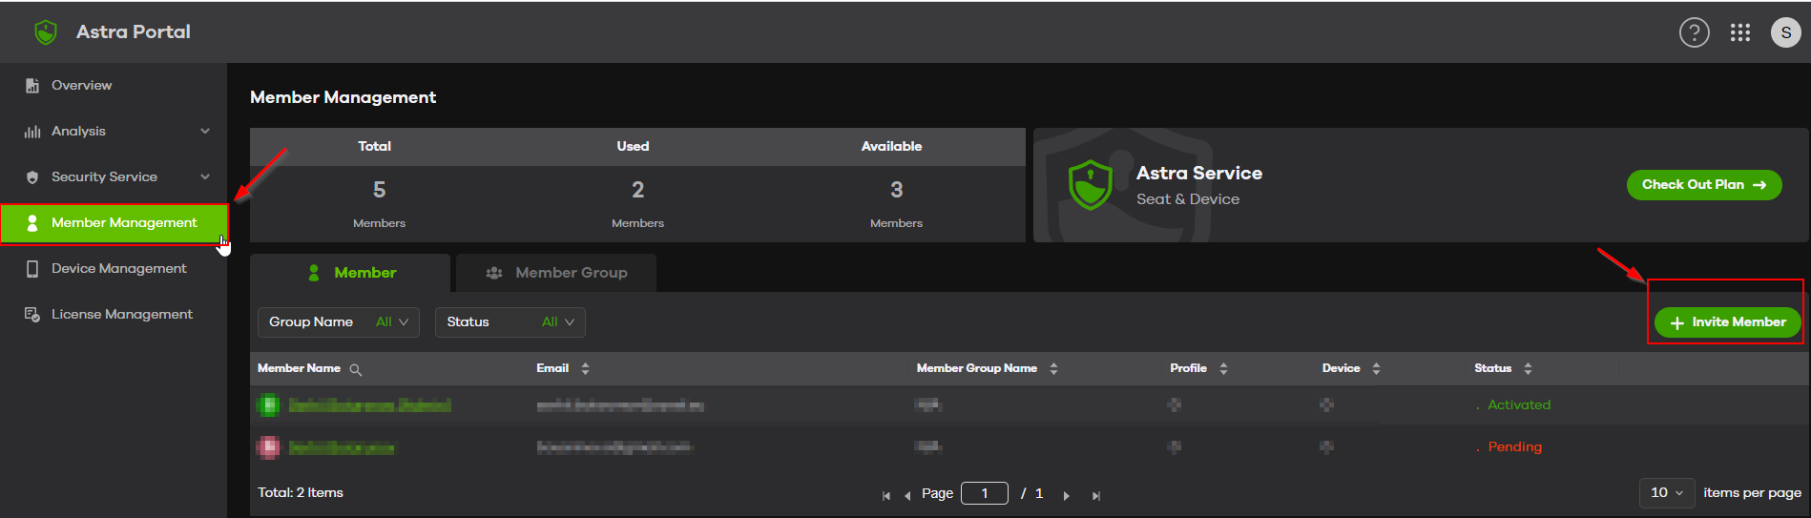Click the Check Out Plan button

click(1704, 185)
